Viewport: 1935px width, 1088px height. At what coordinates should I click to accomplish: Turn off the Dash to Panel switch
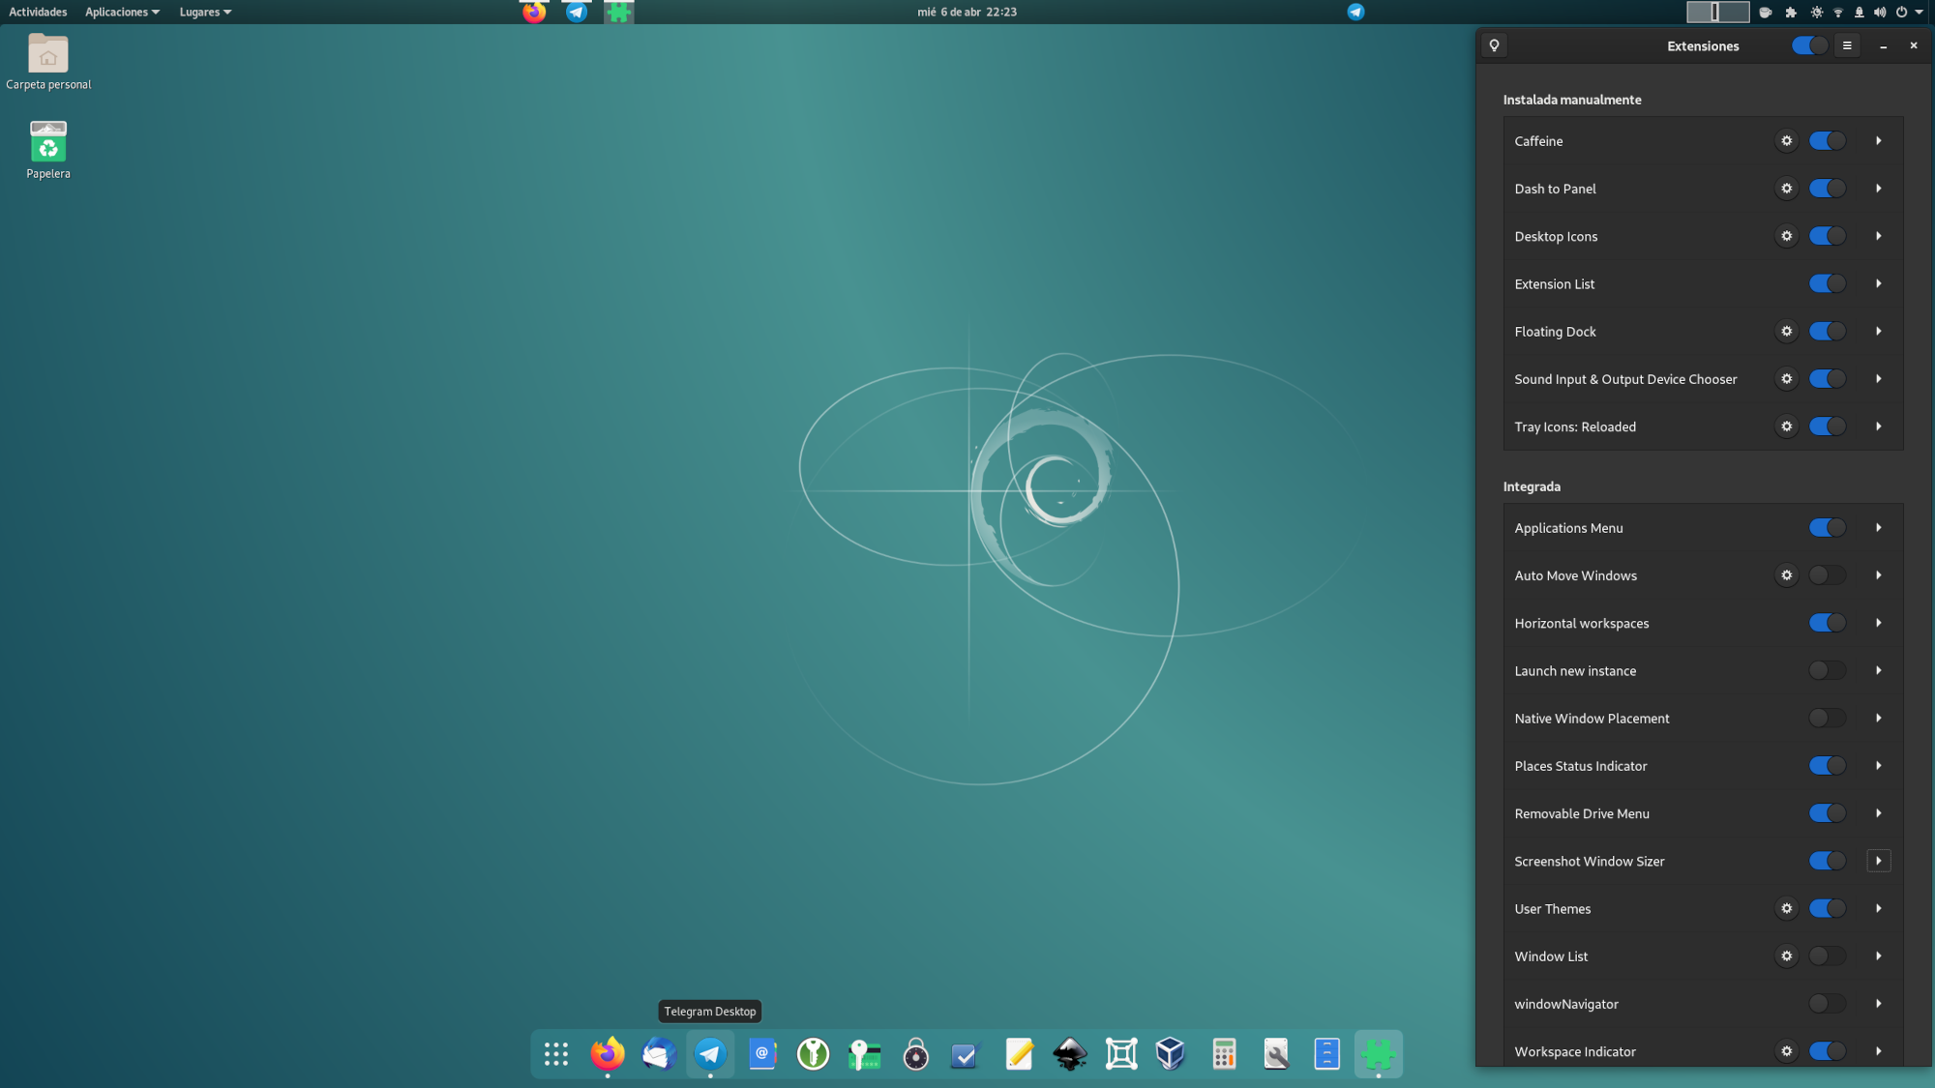1828,189
